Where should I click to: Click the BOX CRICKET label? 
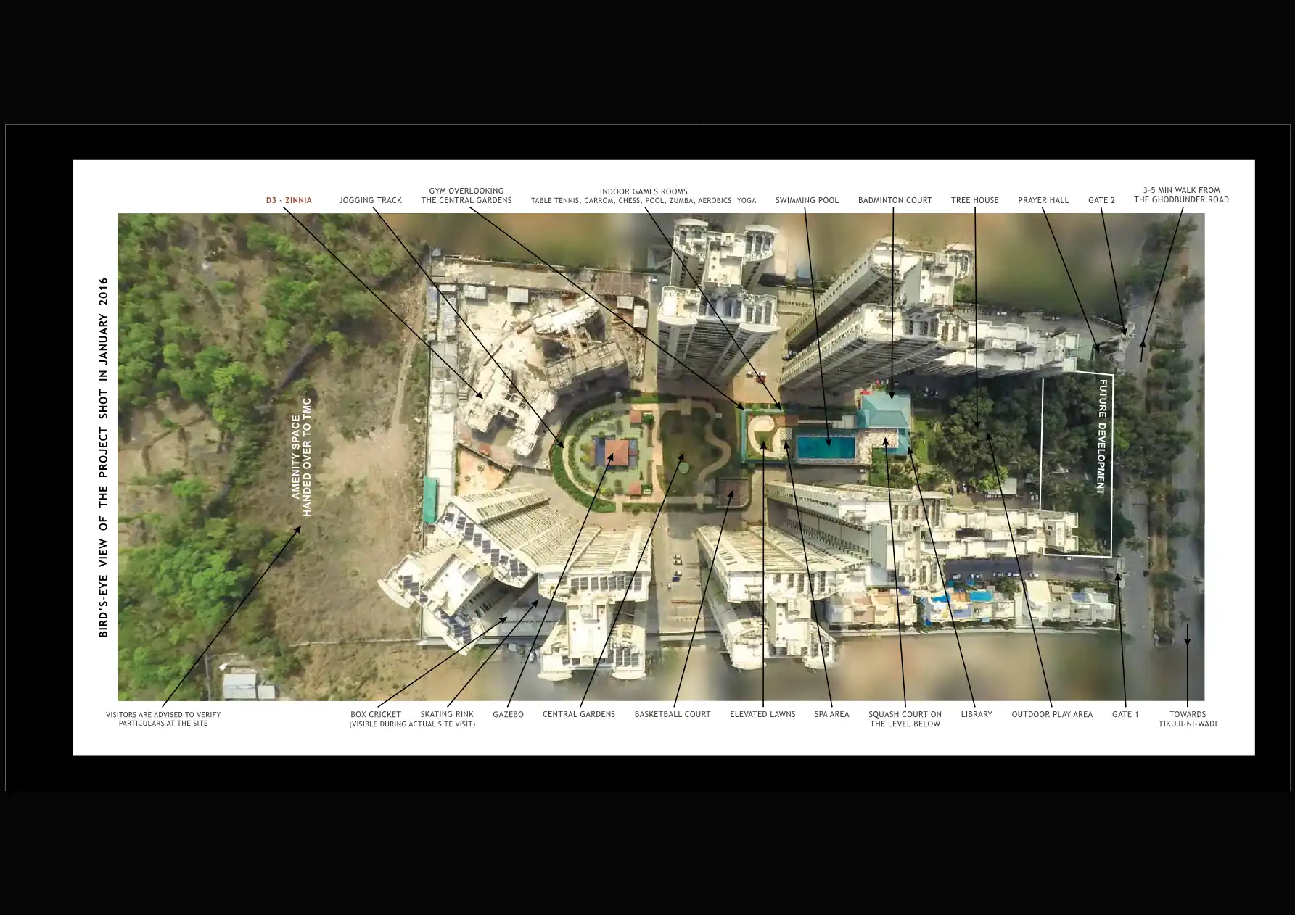[376, 714]
